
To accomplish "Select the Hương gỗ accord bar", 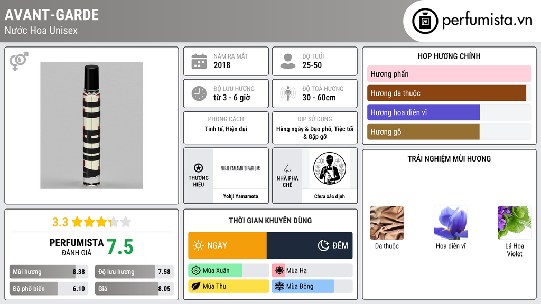I will [449, 131].
